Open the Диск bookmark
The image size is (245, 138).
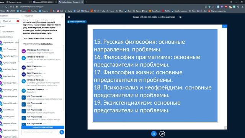pos(128,11)
